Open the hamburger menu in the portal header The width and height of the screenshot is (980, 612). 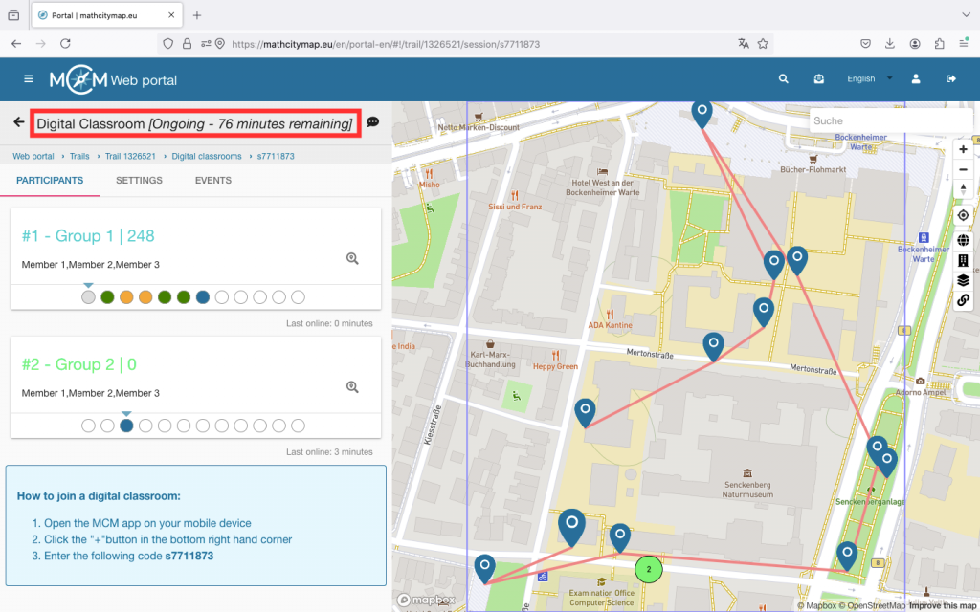pos(29,79)
